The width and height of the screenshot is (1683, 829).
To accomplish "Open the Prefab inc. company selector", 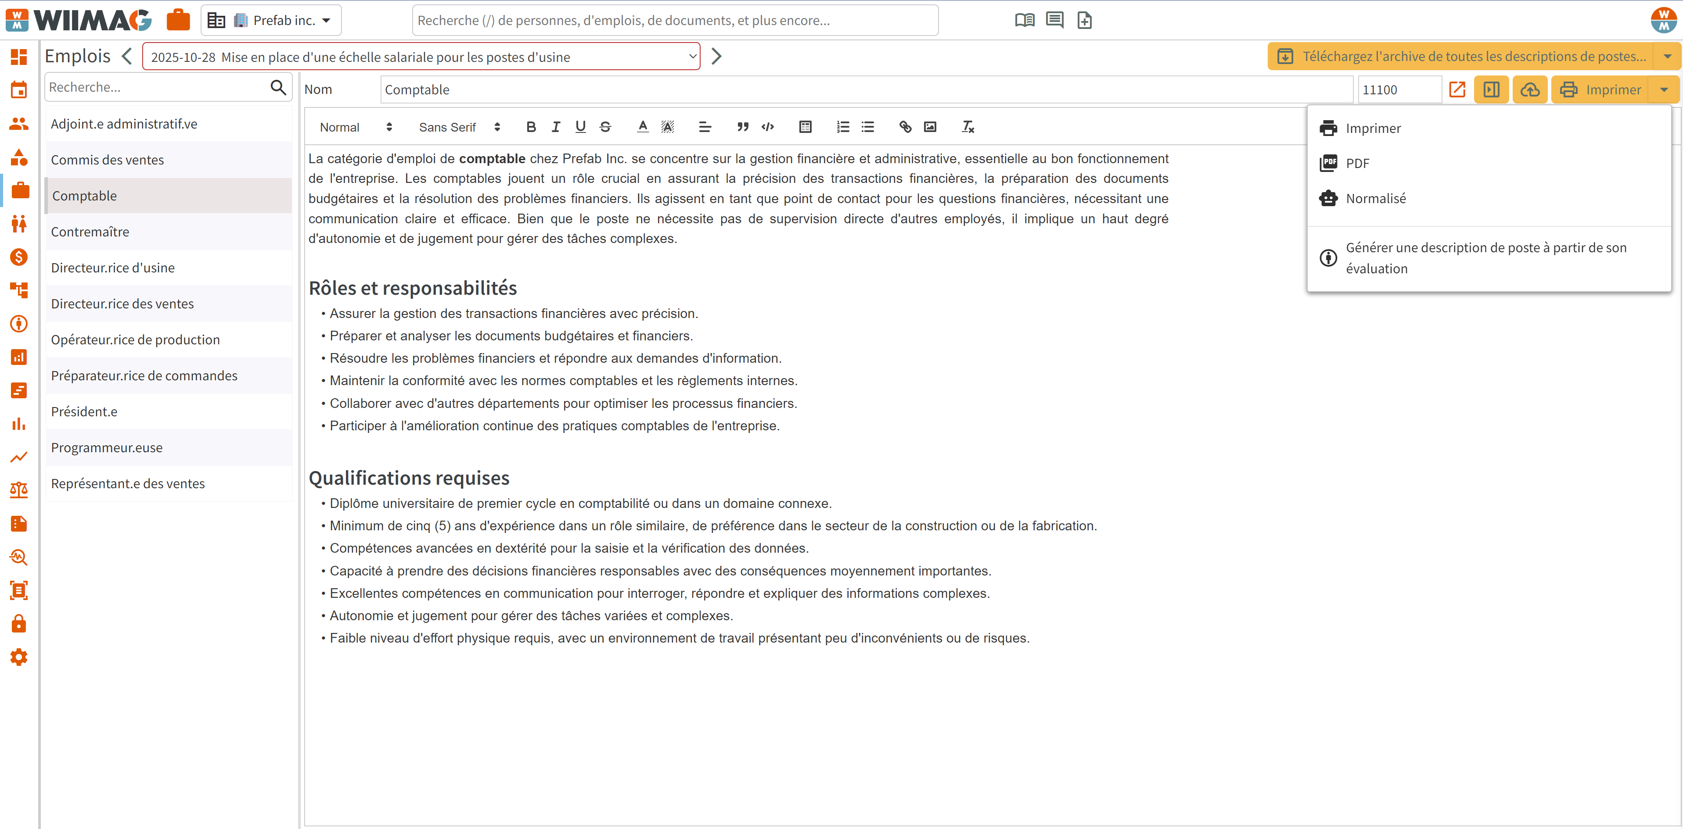I will tap(270, 20).
